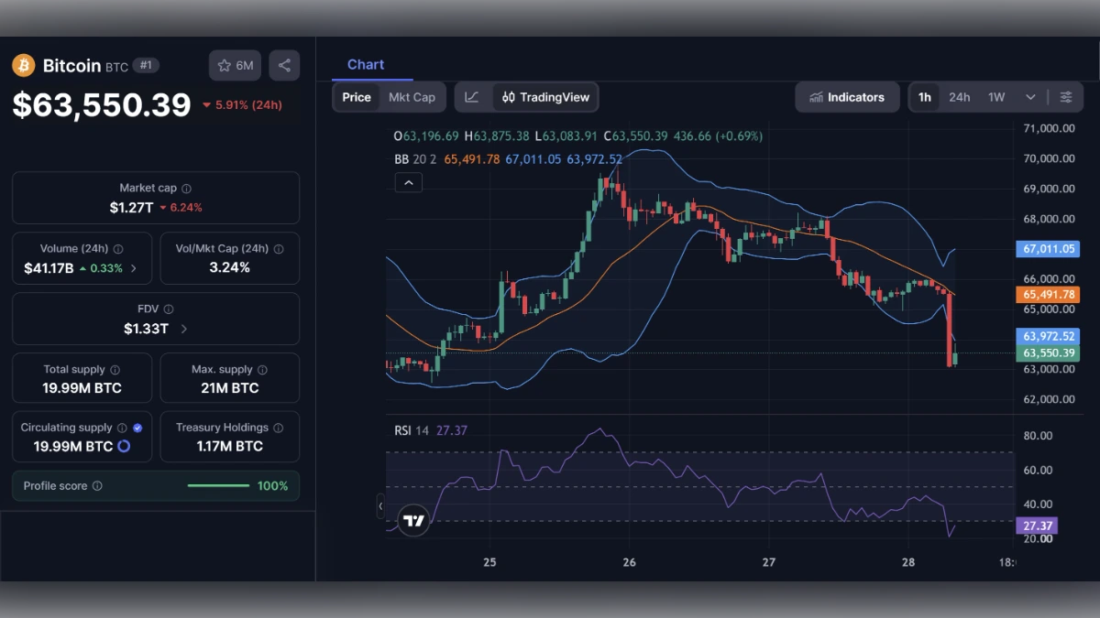This screenshot has width=1100, height=618.
Task: Select the 24h interval tab
Action: click(x=959, y=96)
